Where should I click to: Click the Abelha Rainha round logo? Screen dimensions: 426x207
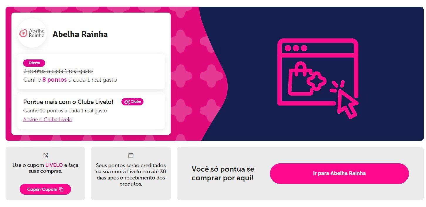(x=32, y=33)
